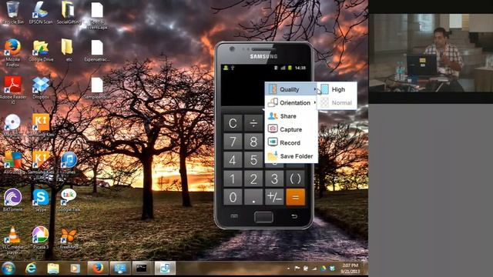
Task: Click the Save Folder icon
Action: coord(273,155)
